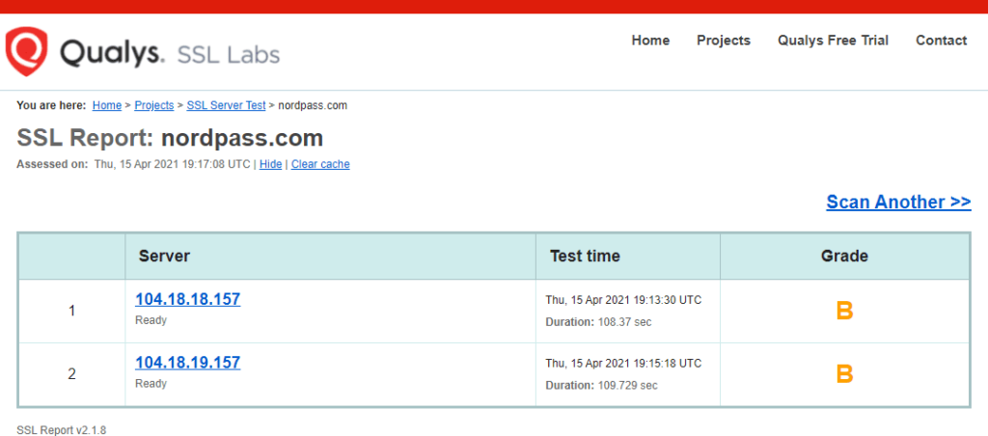988x436 pixels.
Task: Click the Clear cache link
Action: click(320, 164)
